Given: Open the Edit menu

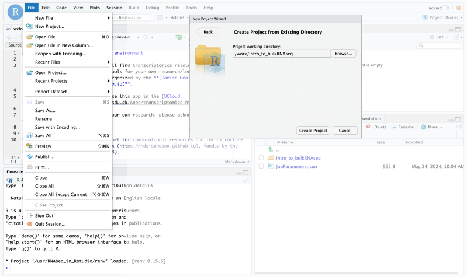Looking at the screenshot, I should tap(46, 8).
